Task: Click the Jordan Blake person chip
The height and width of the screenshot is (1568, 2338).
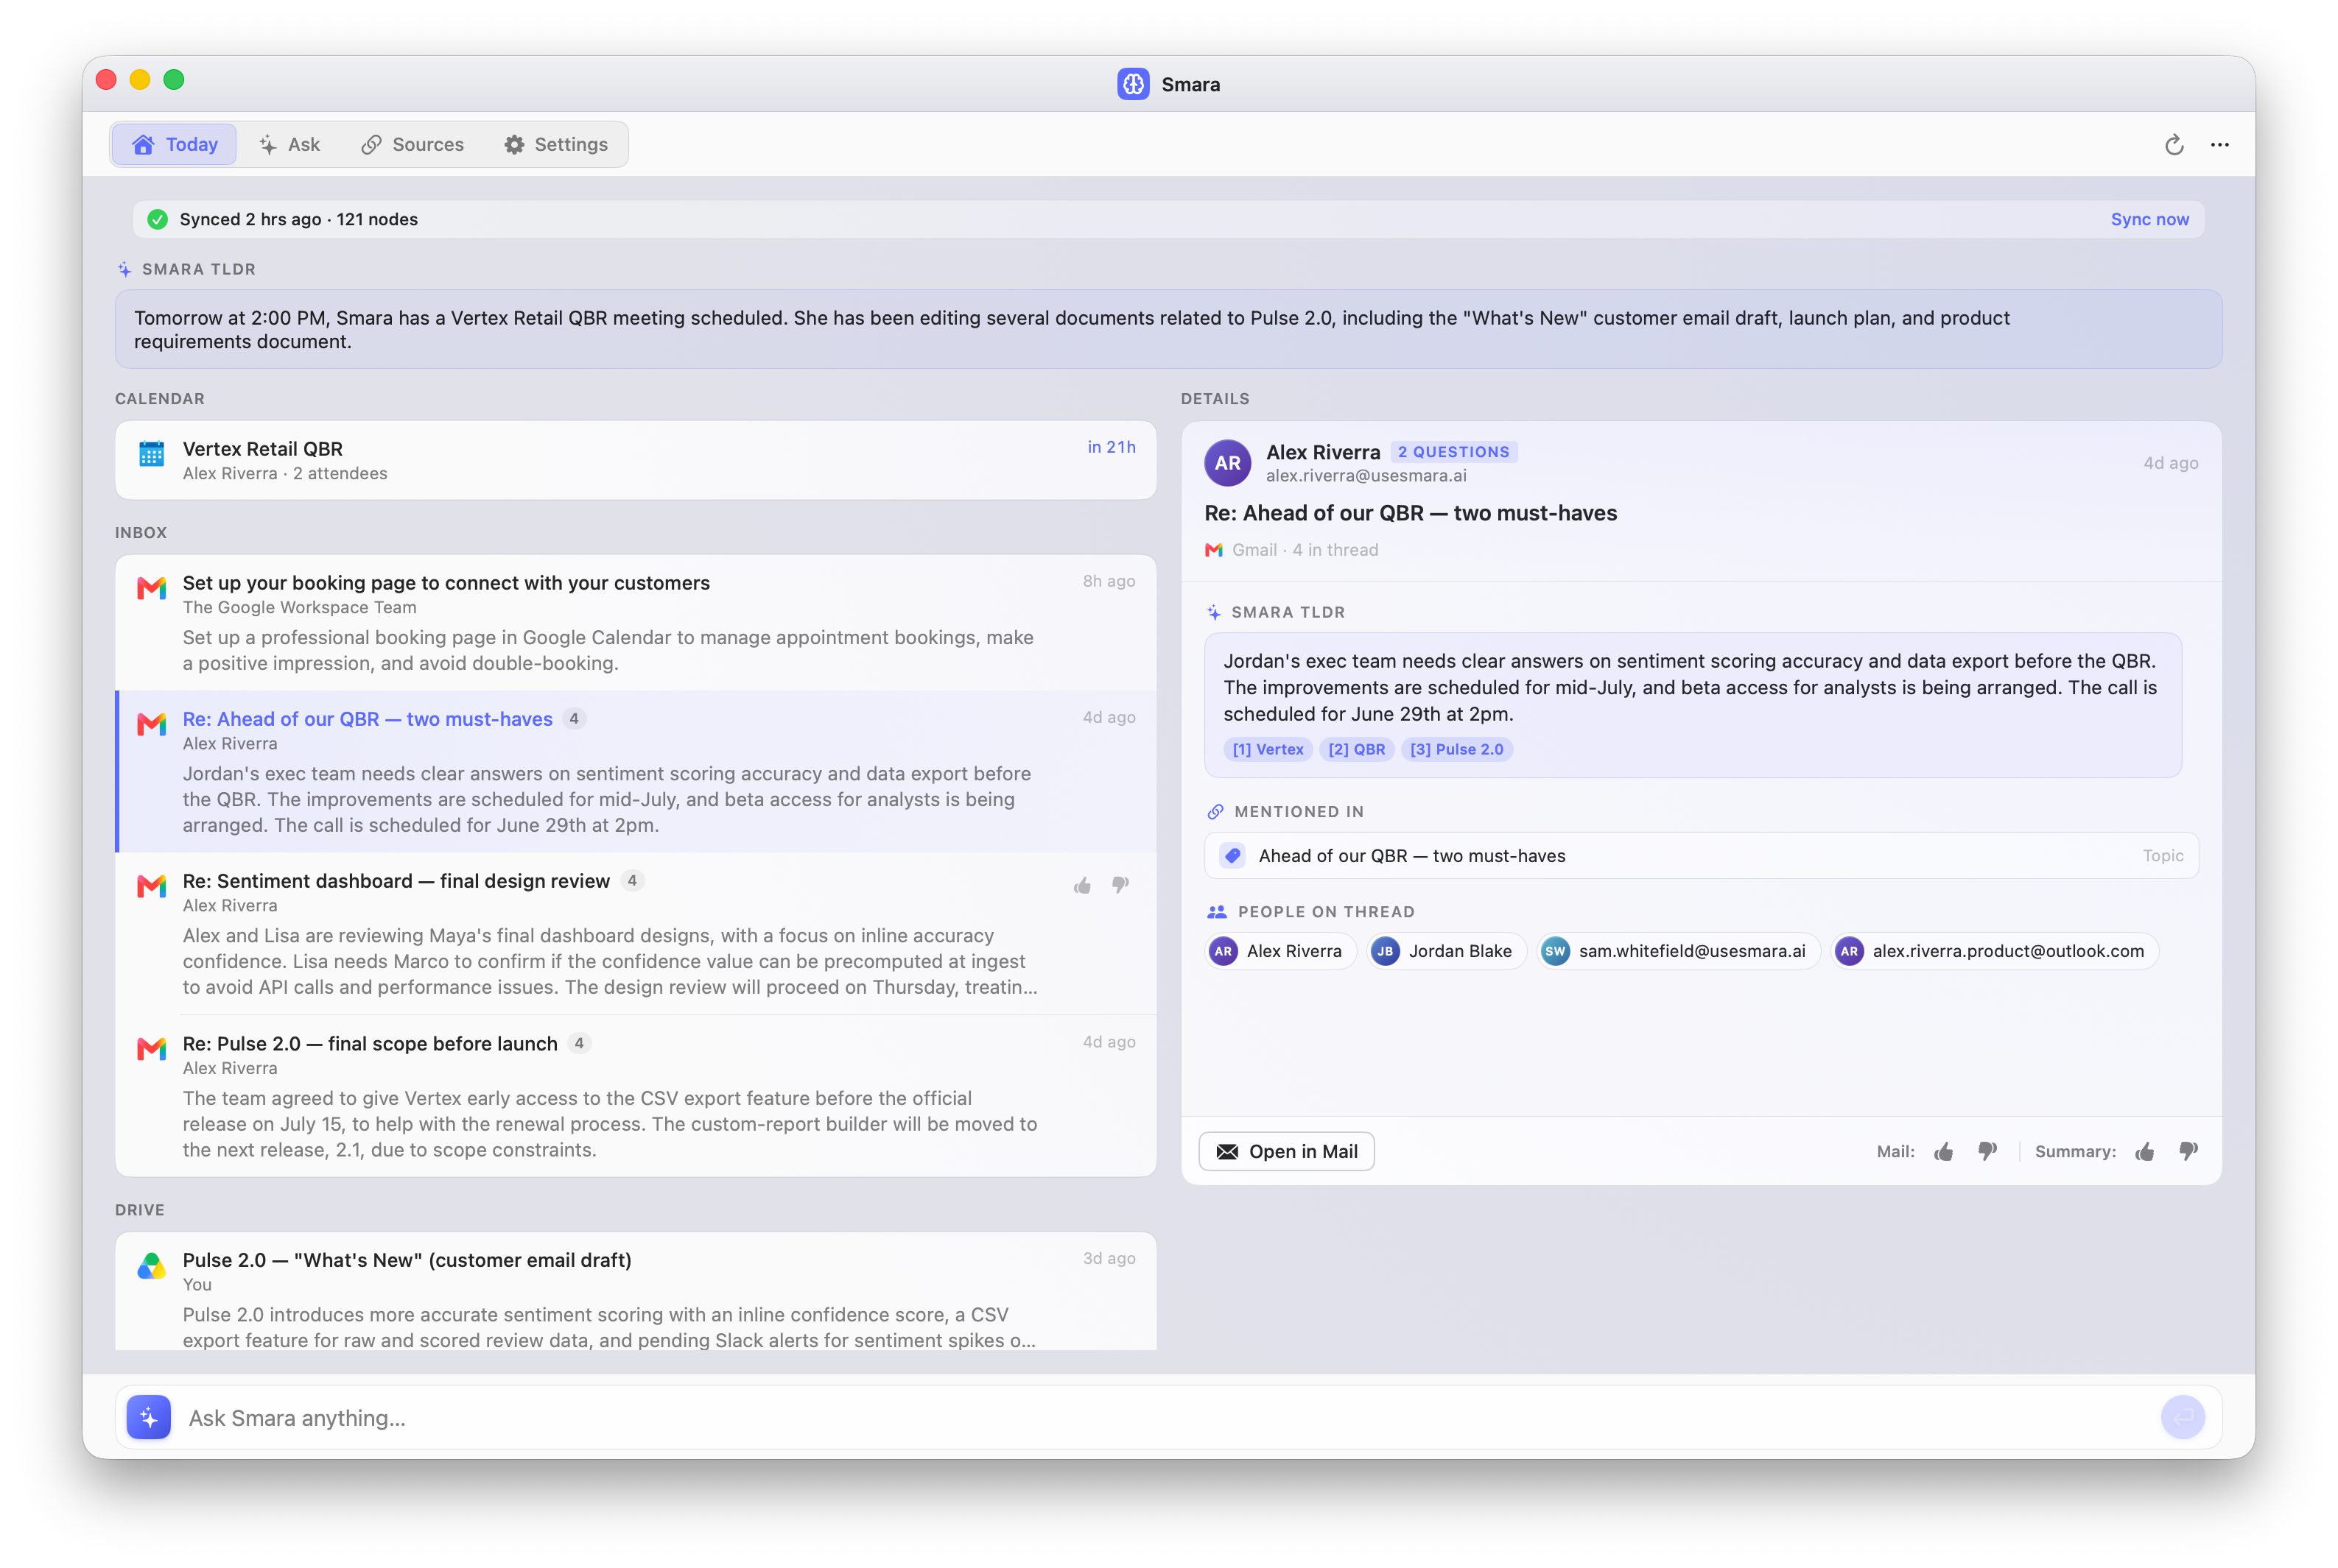Action: click(1446, 951)
